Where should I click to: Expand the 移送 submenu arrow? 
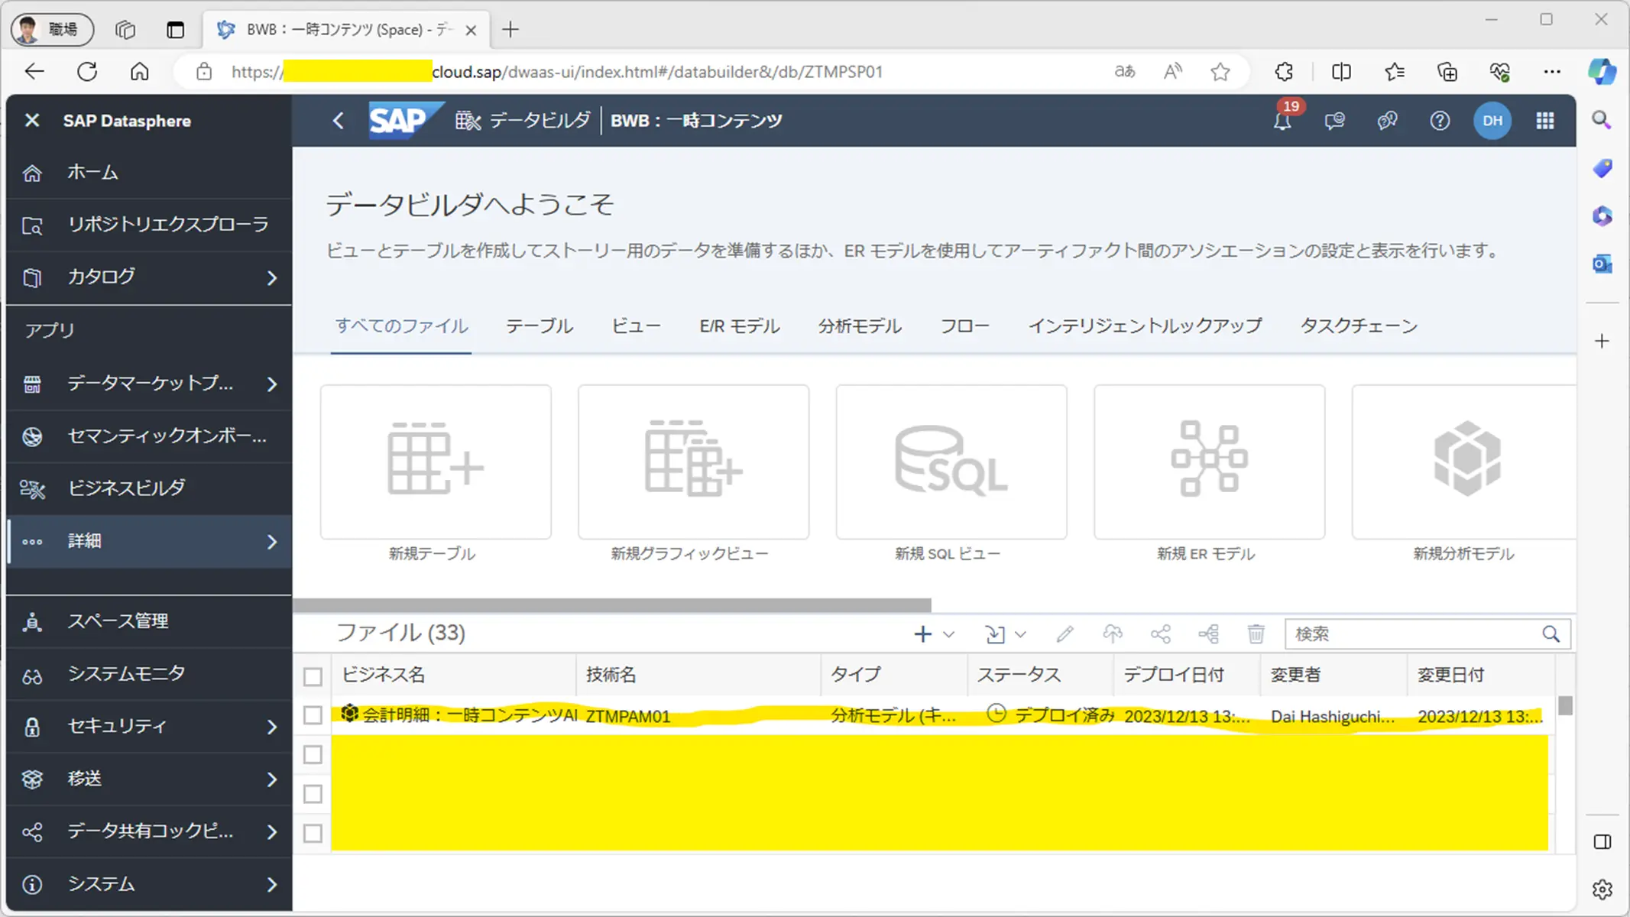click(272, 779)
